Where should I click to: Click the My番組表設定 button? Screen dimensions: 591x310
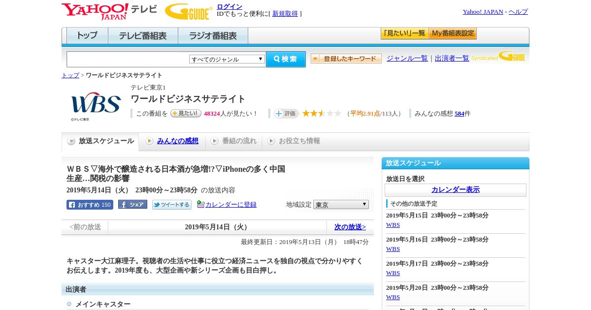(x=453, y=33)
